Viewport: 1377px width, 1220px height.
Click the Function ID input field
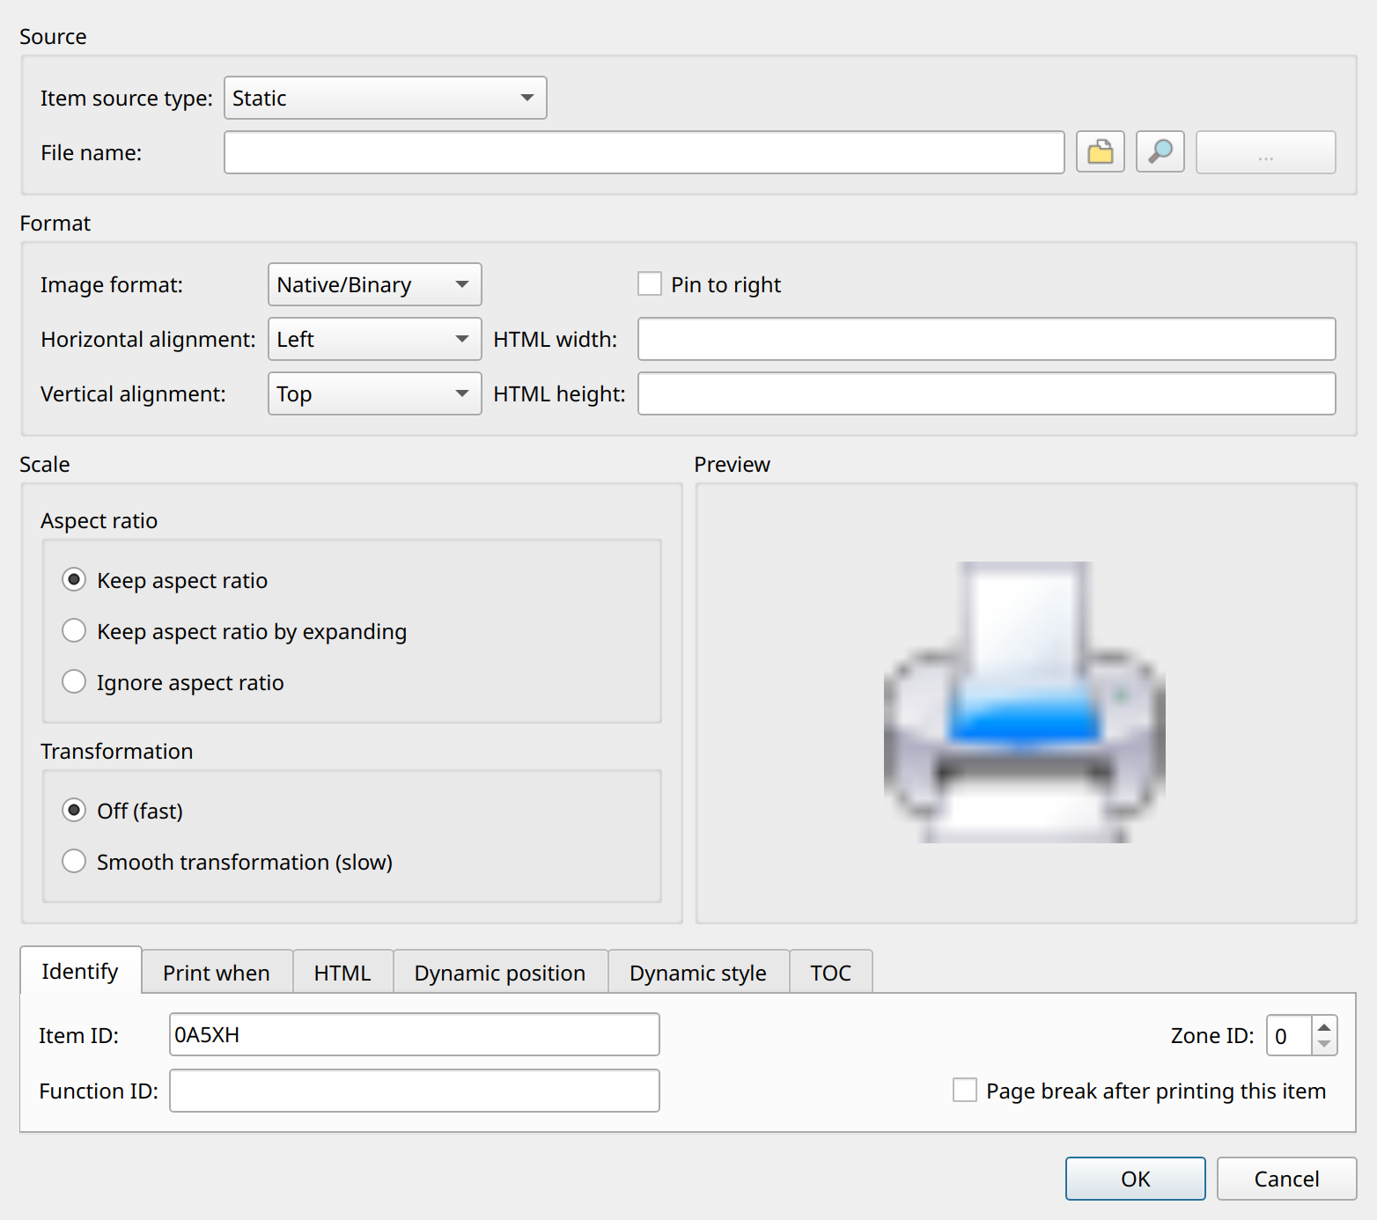pos(415,1091)
